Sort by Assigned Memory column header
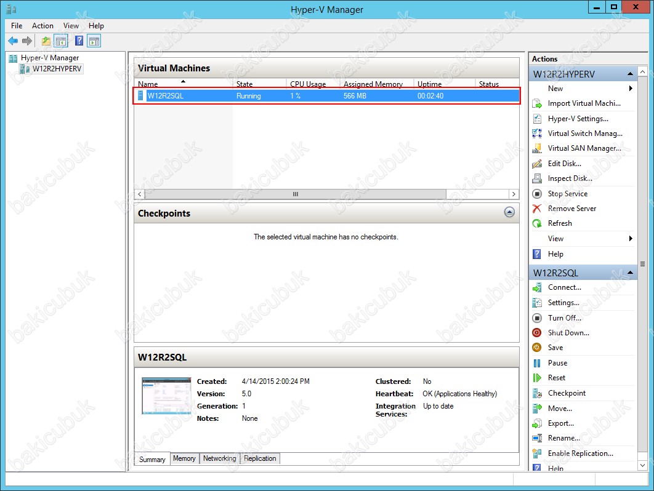Image resolution: width=654 pixels, height=491 pixels. point(377,84)
